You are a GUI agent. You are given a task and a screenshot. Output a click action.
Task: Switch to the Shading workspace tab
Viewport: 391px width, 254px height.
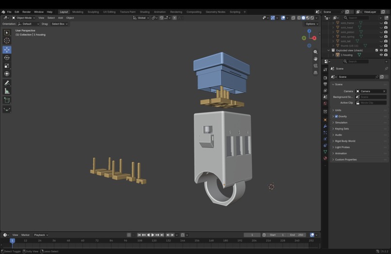(x=145, y=12)
